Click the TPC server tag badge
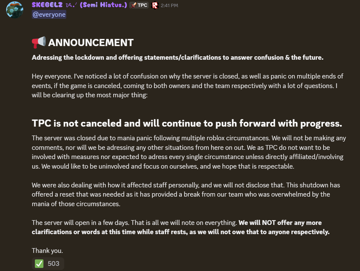This screenshot has height=271, width=360. [x=139, y=6]
